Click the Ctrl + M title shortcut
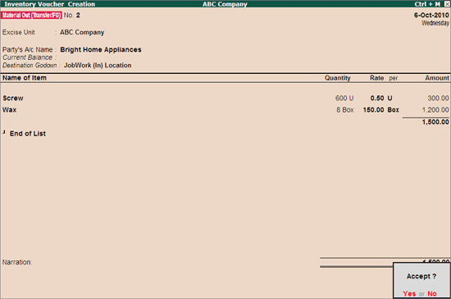Image resolution: width=451 pixels, height=299 pixels. 427,4
